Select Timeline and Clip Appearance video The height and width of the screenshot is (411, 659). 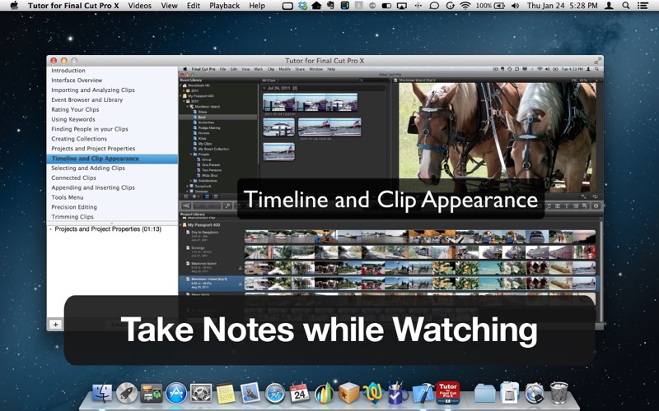click(x=112, y=159)
